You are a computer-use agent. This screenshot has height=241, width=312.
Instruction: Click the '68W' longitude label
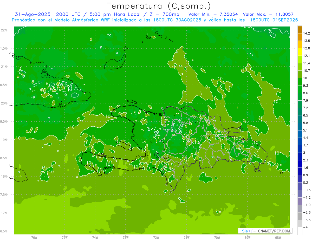(x=278, y=238)
